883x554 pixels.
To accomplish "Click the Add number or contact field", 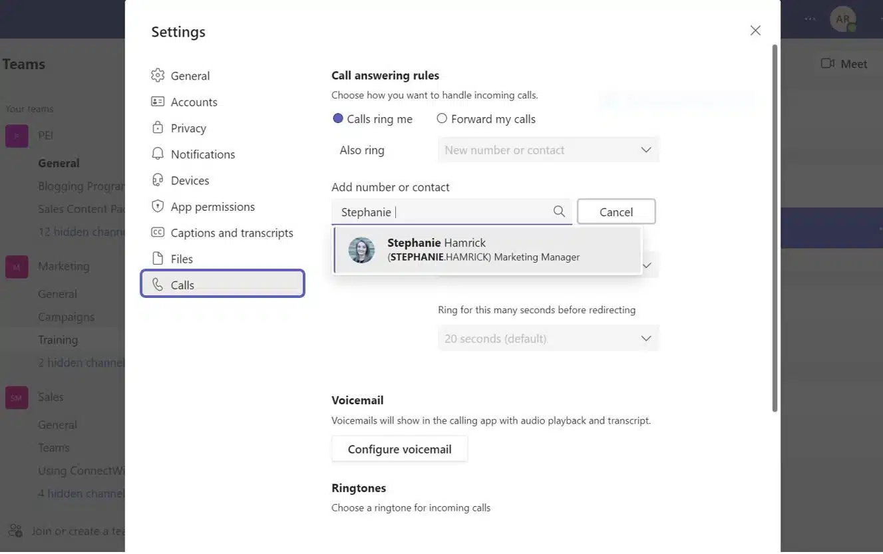I will coord(452,211).
